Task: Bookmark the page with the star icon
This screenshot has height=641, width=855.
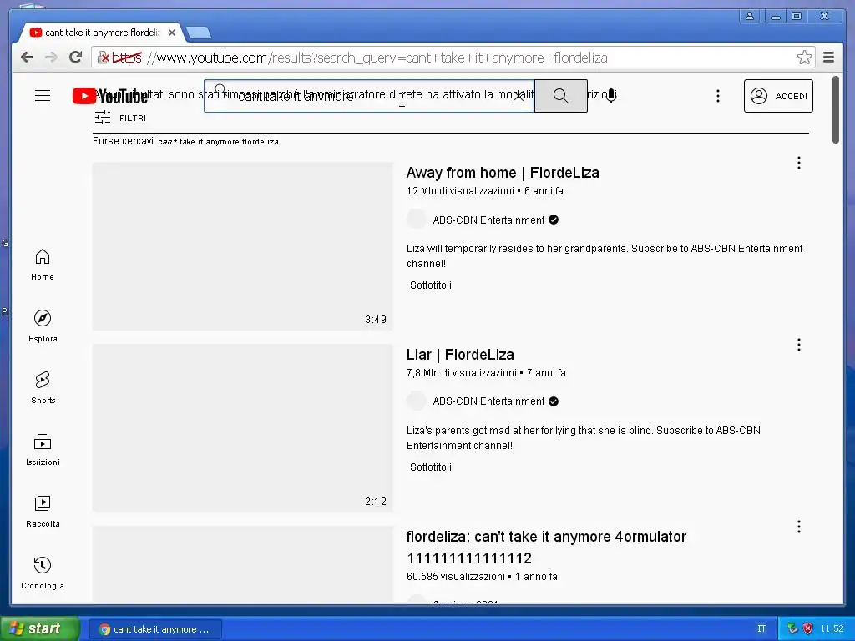Action: (x=804, y=58)
